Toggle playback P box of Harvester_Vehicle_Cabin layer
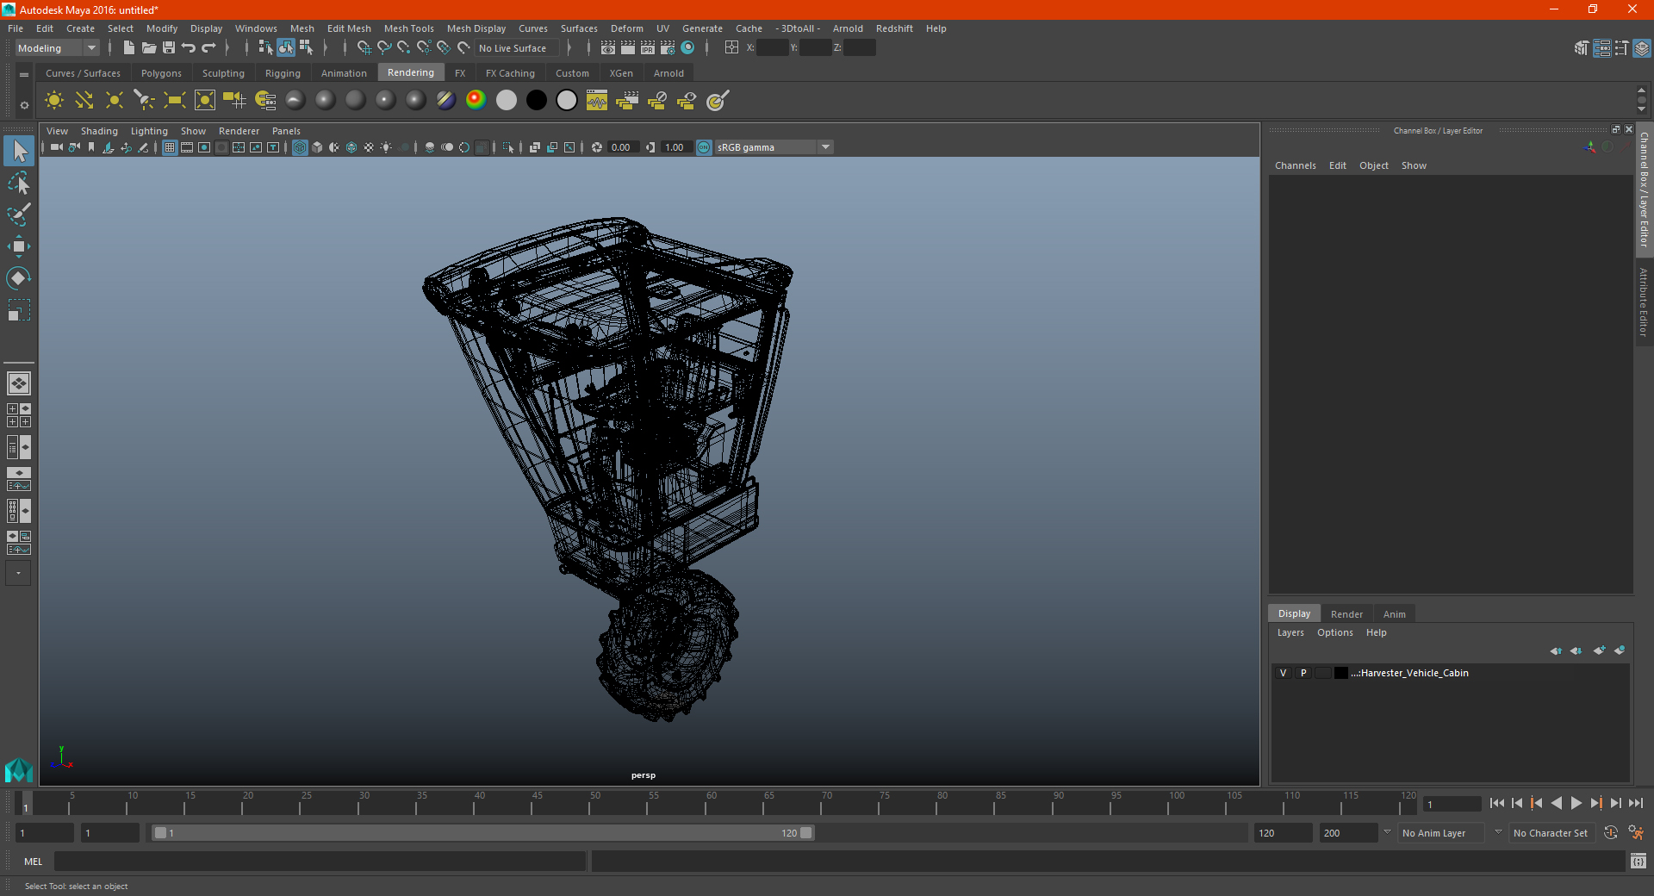 tap(1303, 673)
